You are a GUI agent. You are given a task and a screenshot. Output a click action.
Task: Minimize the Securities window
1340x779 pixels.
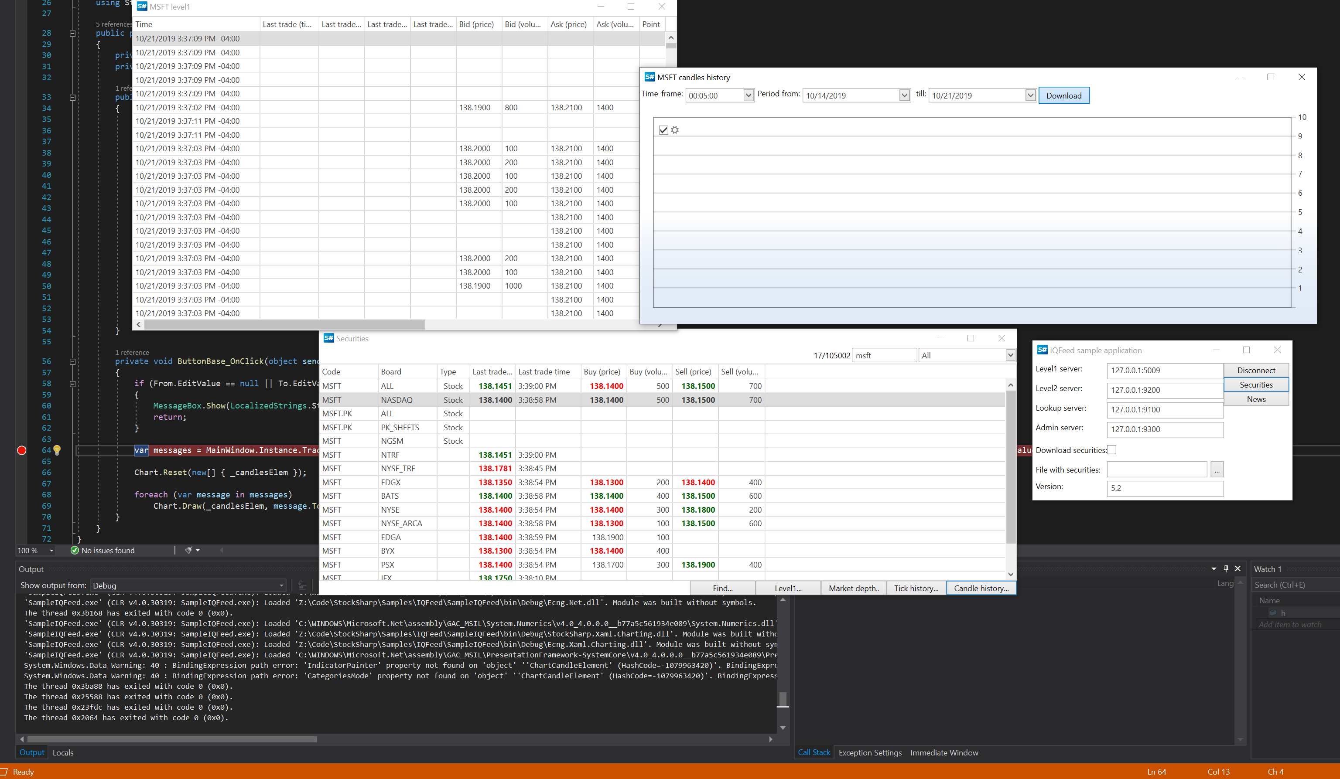[x=940, y=338]
